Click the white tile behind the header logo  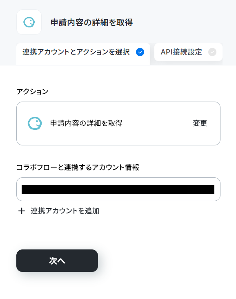tap(29, 22)
